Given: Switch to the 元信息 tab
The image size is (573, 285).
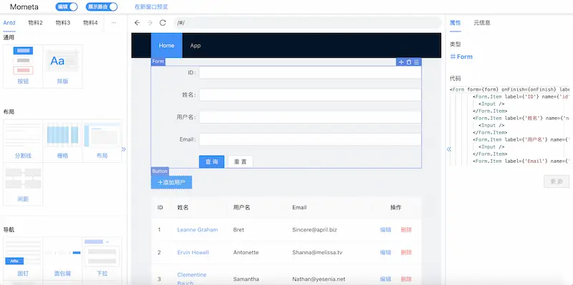Looking at the screenshot, I should [482, 23].
